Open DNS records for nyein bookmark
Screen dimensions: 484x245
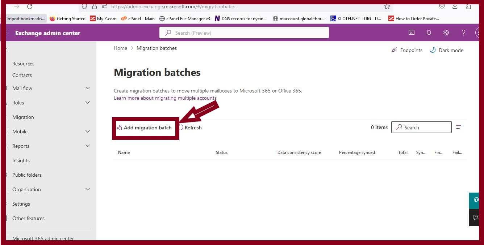coord(241,18)
